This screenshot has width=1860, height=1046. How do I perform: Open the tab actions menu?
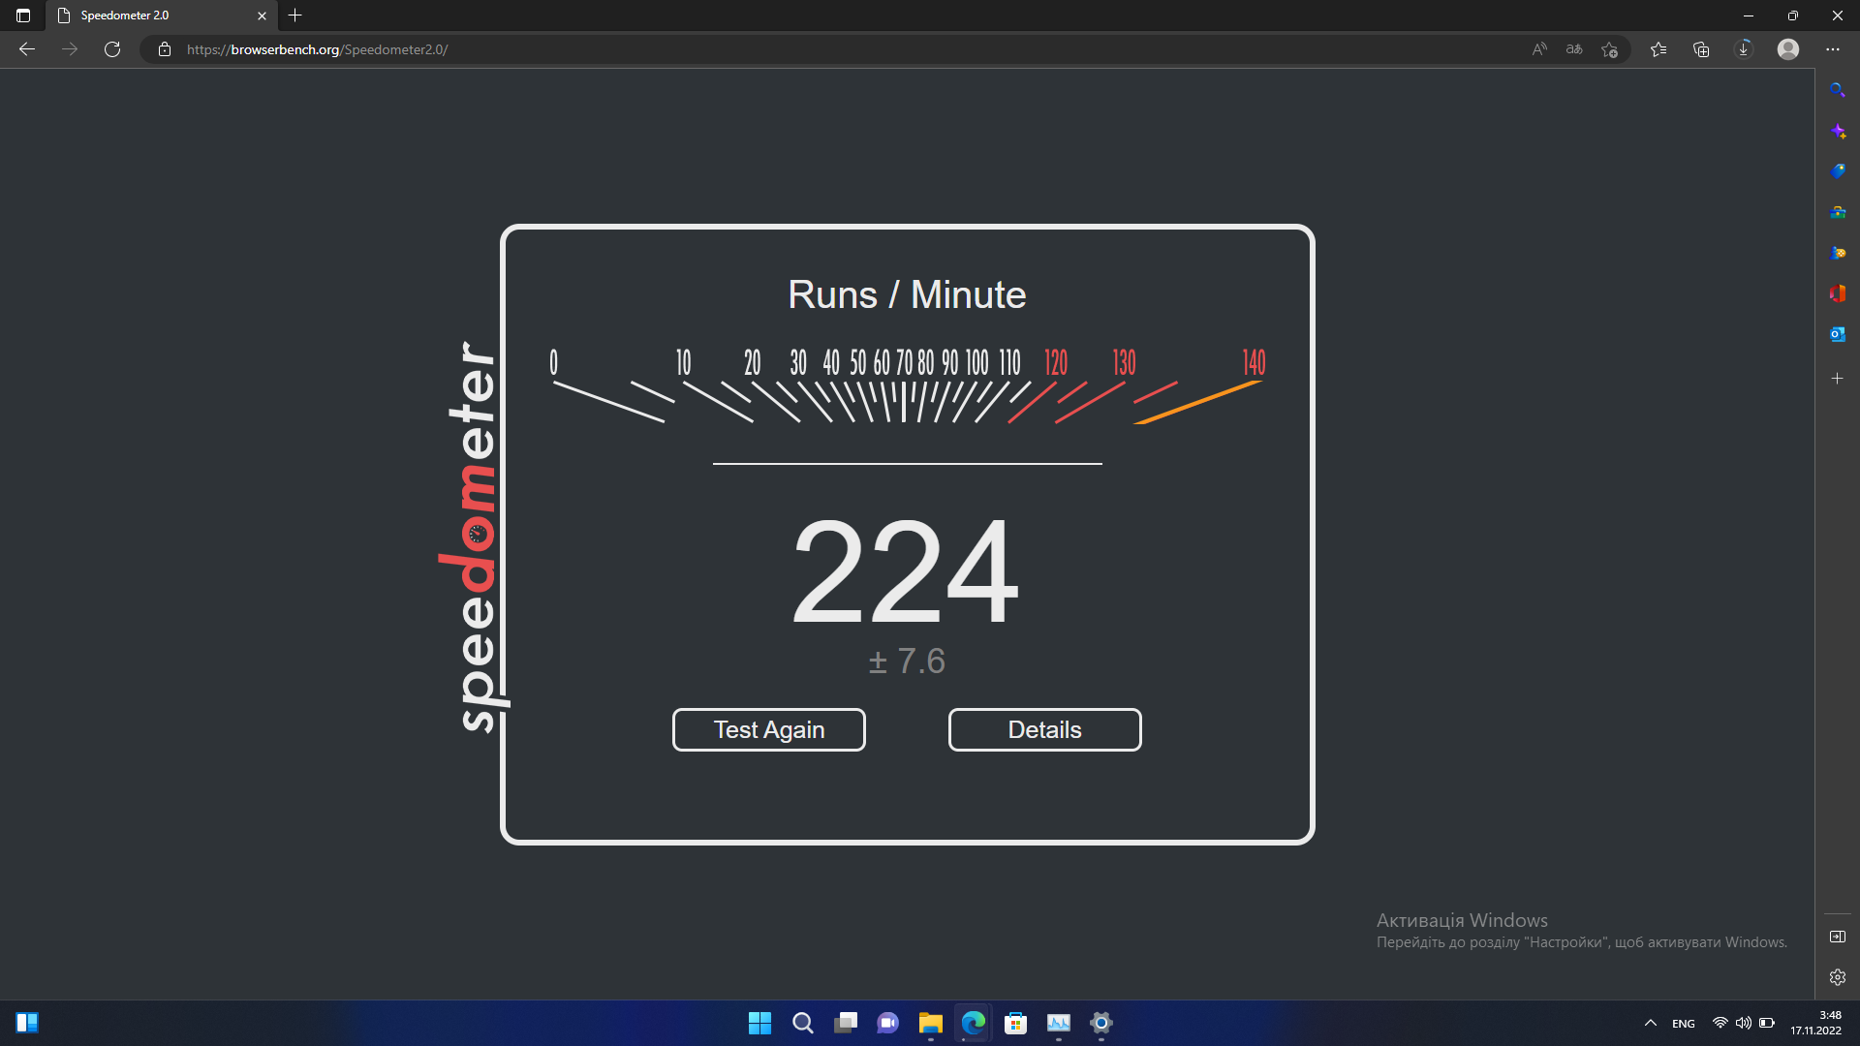pyautogui.click(x=23, y=15)
